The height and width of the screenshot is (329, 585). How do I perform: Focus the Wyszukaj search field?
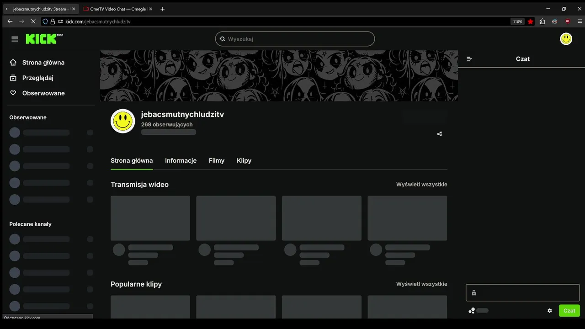click(295, 39)
